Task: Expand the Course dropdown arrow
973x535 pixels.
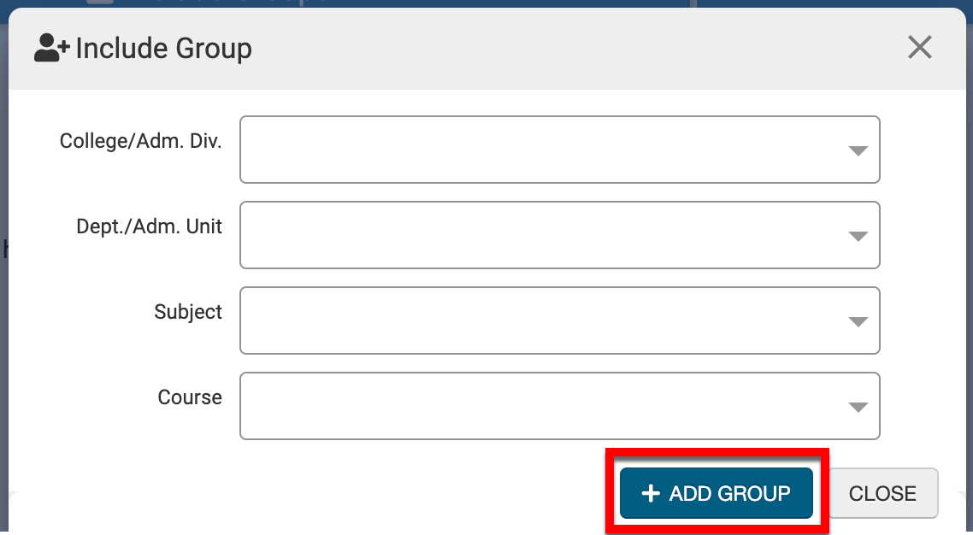Action: (x=858, y=408)
